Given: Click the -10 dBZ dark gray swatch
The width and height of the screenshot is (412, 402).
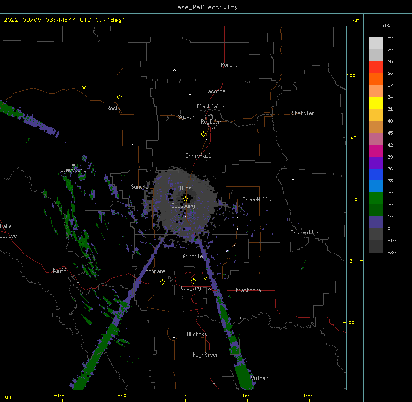Looking at the screenshot, I should (376, 246).
